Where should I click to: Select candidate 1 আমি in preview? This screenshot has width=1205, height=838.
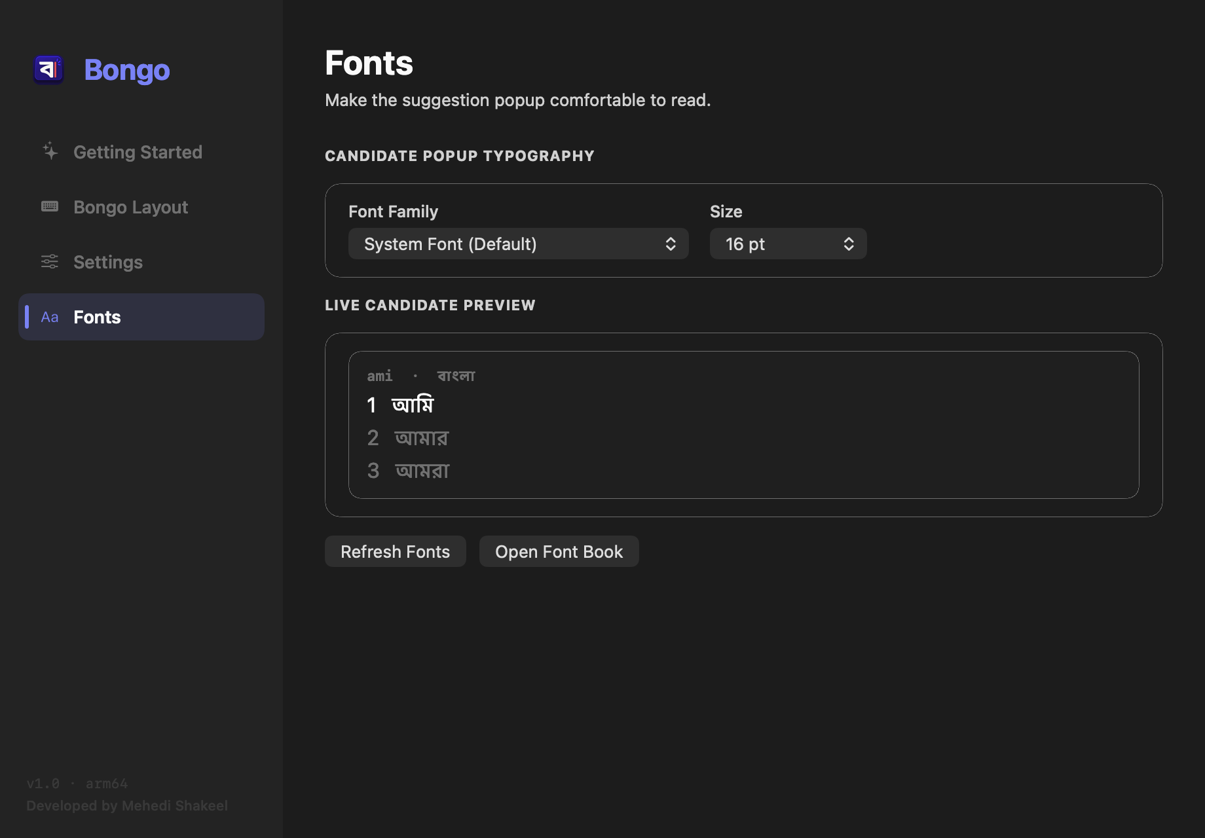pyautogui.click(x=401, y=405)
